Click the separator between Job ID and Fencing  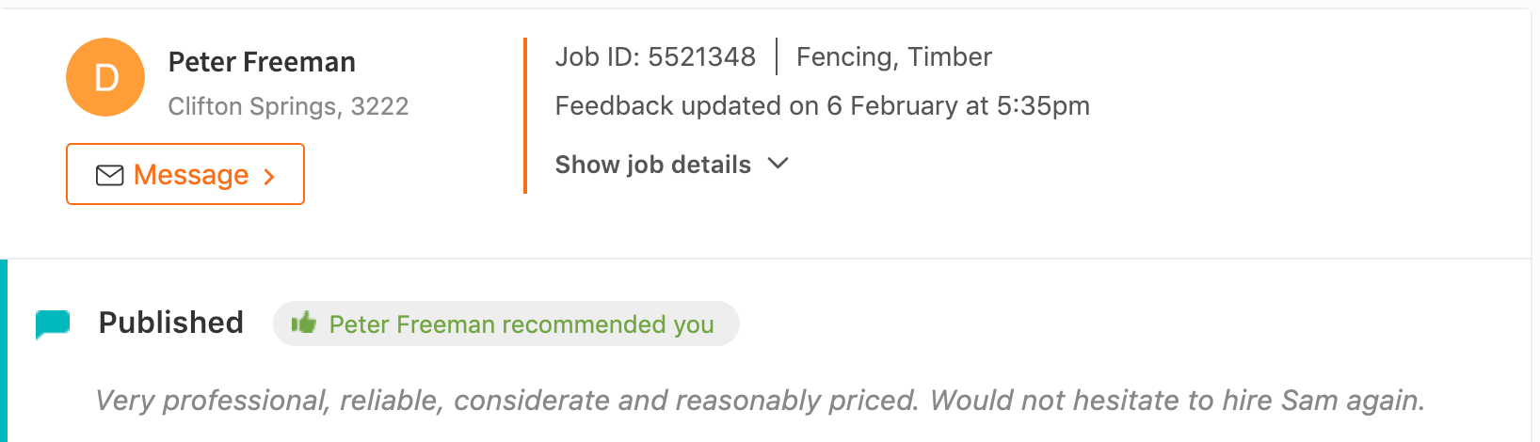(777, 56)
